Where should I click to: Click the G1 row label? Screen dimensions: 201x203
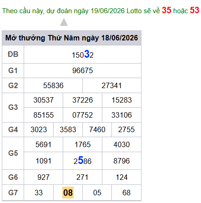(13, 70)
